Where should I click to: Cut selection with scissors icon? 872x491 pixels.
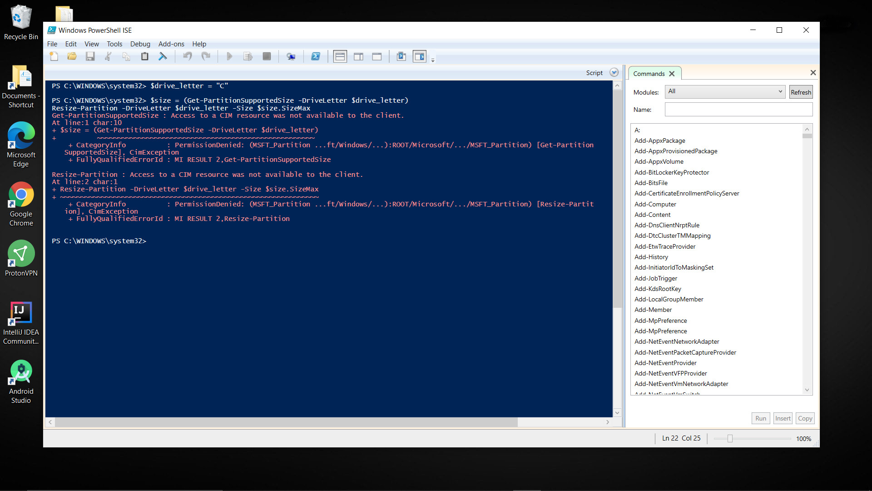click(108, 56)
